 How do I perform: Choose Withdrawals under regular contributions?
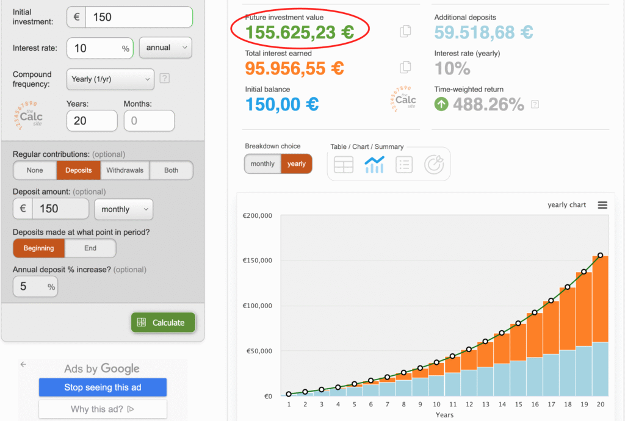[x=125, y=170]
